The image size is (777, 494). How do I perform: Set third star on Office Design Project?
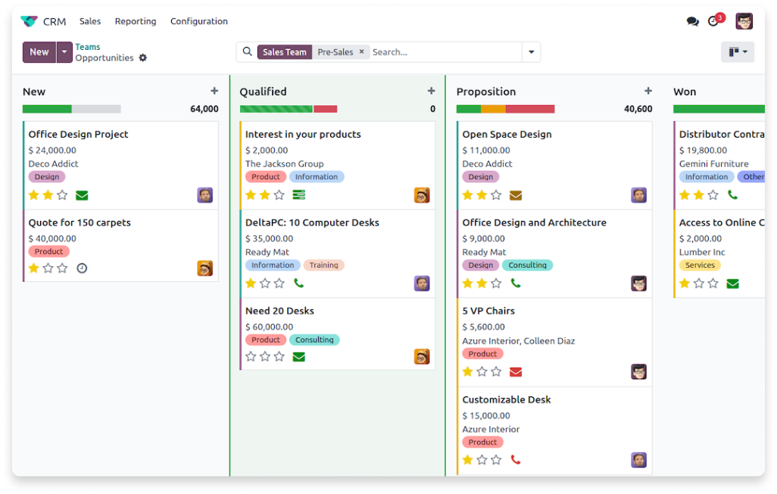[62, 195]
